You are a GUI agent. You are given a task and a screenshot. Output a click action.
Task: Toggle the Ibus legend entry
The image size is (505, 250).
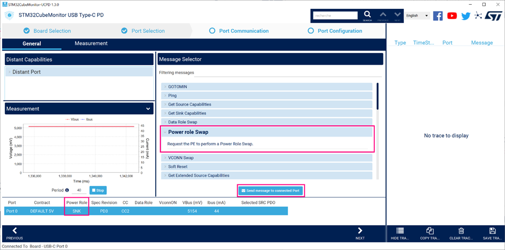click(x=86, y=119)
